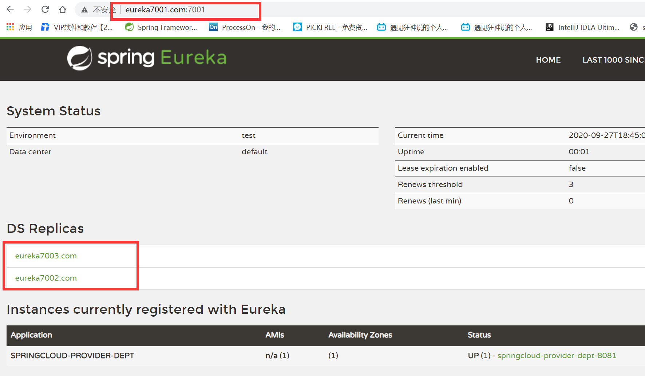Open the first 遇见狂神说 bookmark
This screenshot has height=376, width=645.
(412, 27)
